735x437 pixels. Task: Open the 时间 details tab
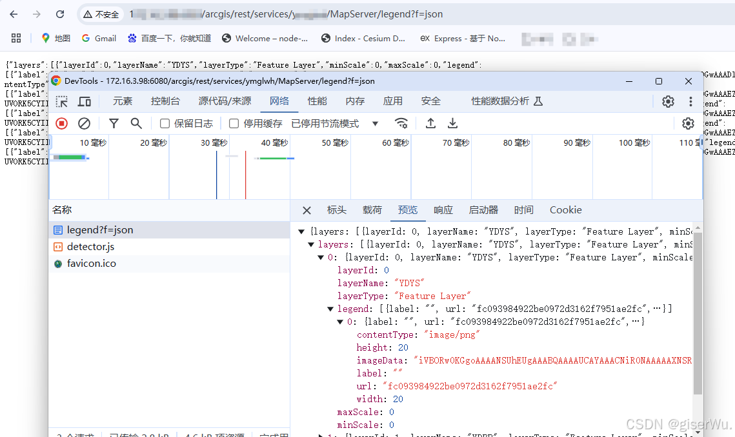click(x=523, y=210)
